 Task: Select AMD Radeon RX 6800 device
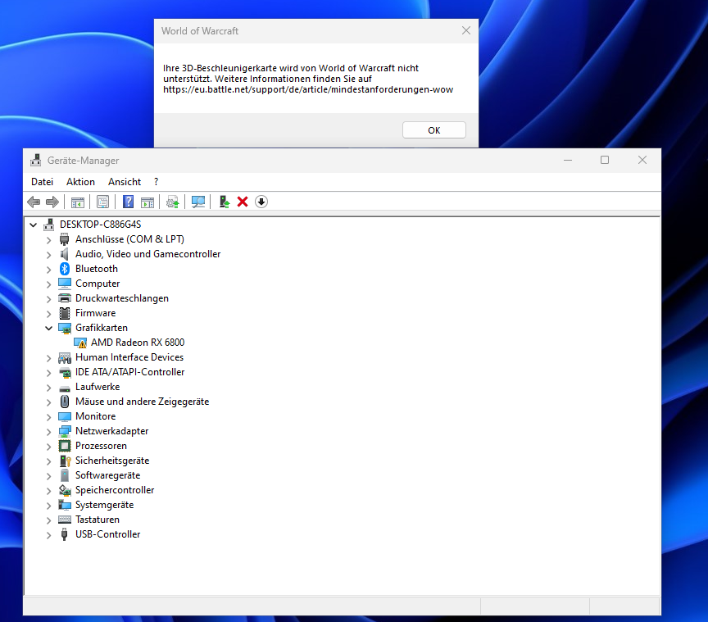point(138,343)
